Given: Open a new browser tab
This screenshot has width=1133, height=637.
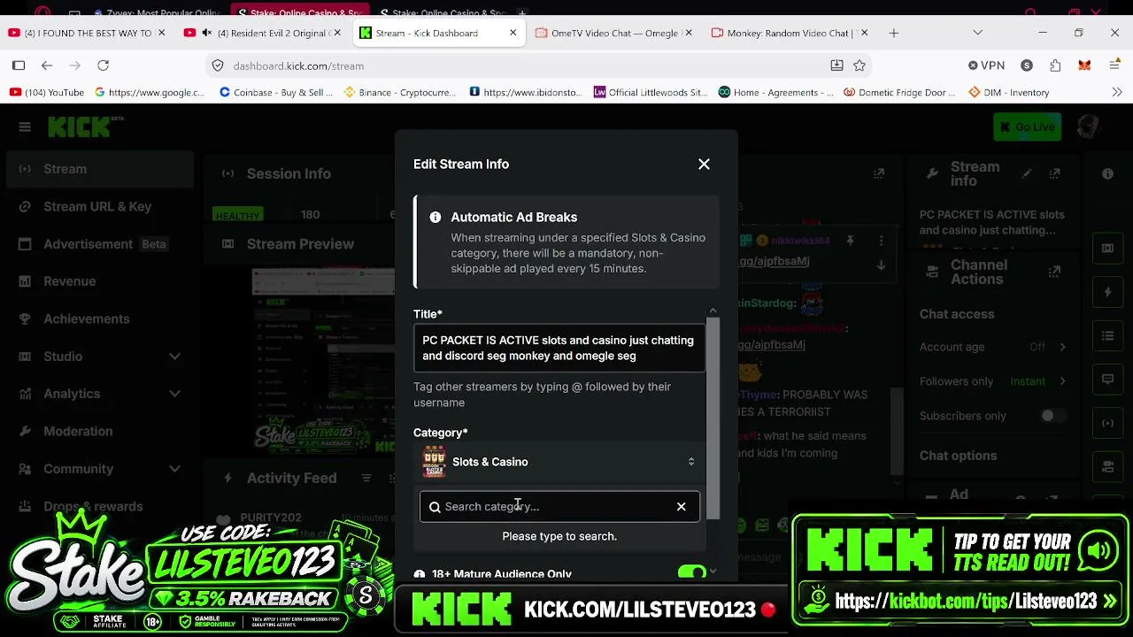Looking at the screenshot, I should tap(894, 33).
